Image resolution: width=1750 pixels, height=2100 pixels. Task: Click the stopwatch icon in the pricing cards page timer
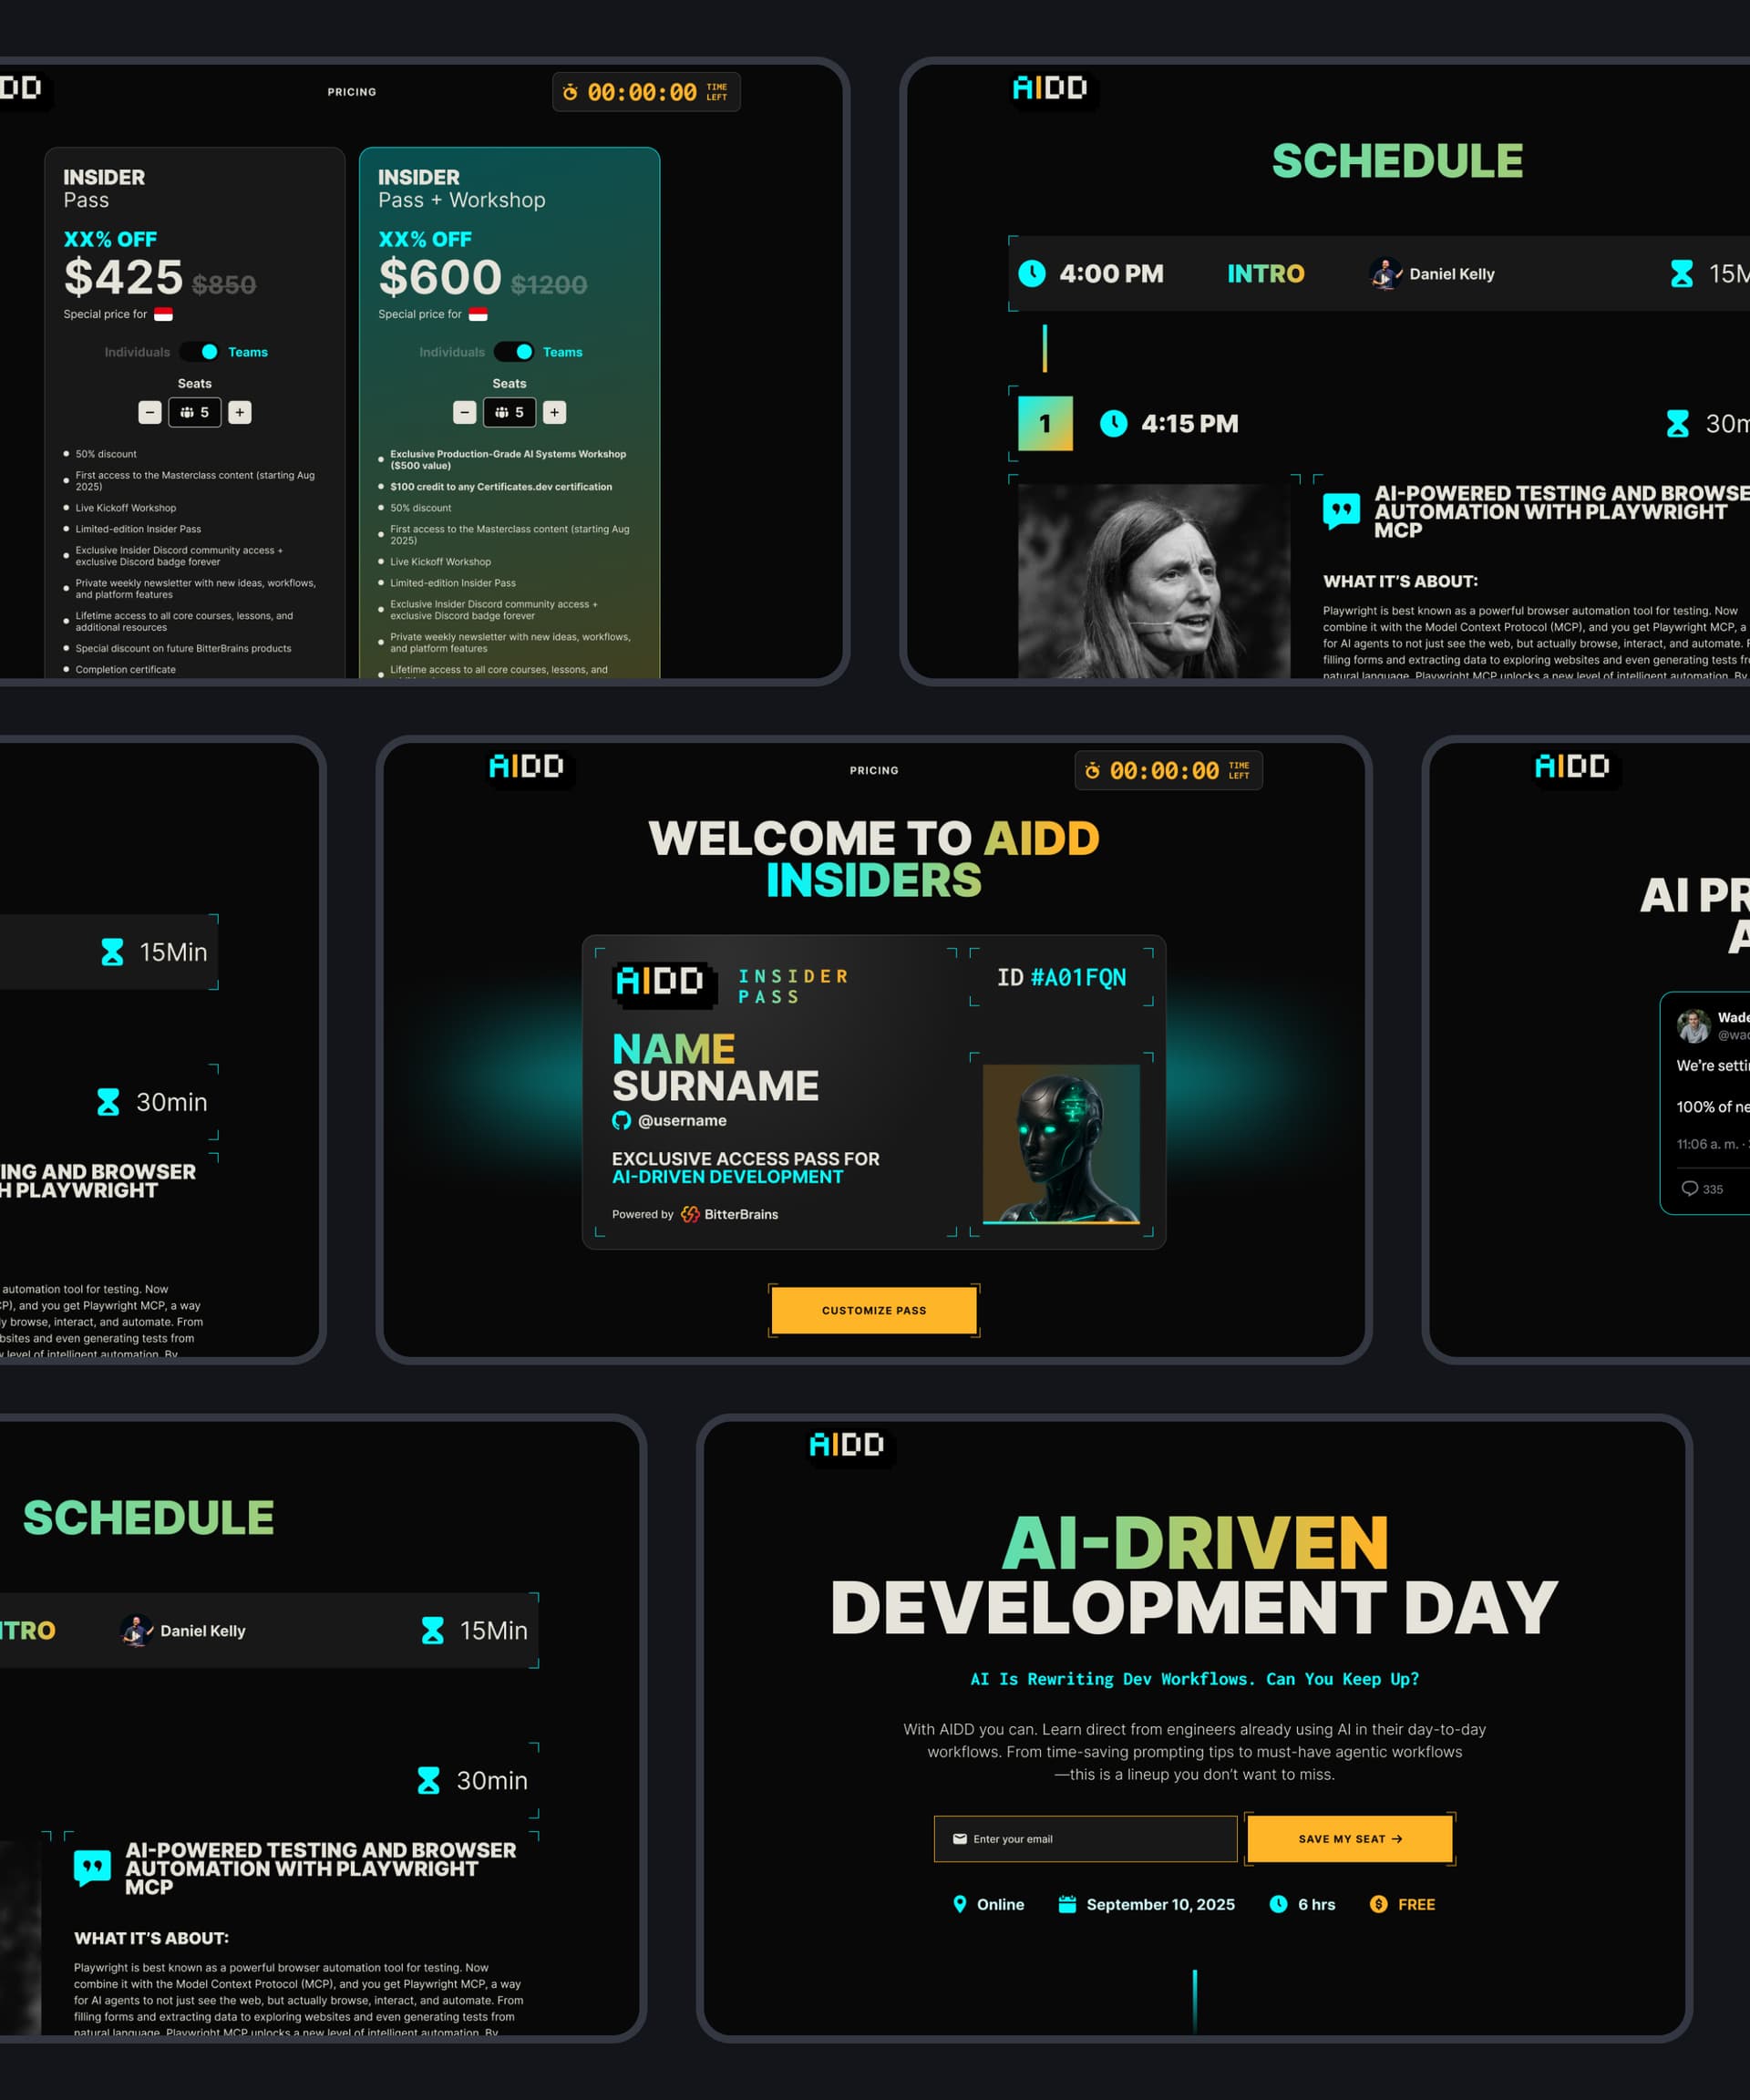[x=570, y=92]
